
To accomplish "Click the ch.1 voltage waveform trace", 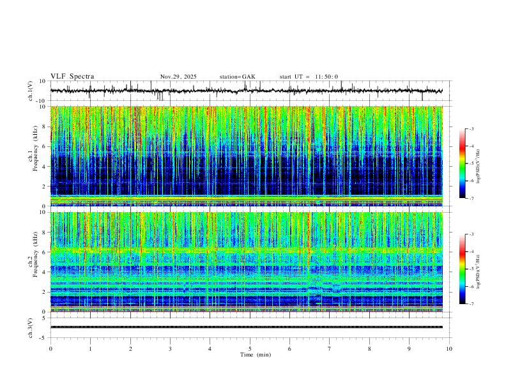I will point(247,91).
